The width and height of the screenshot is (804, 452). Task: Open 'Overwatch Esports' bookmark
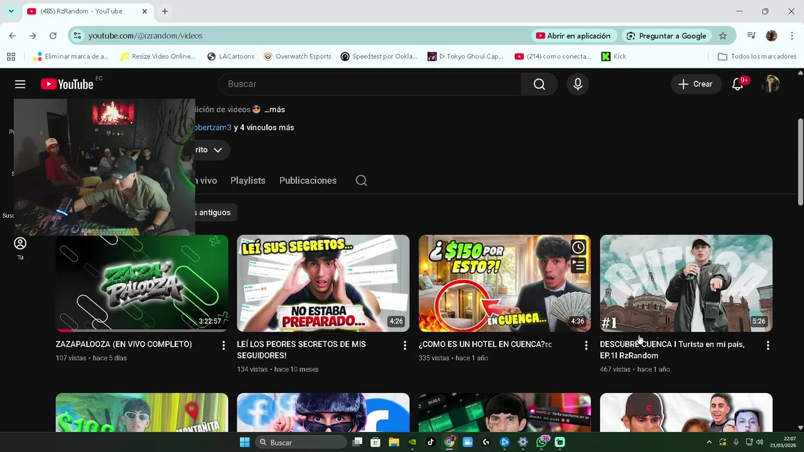tap(297, 56)
